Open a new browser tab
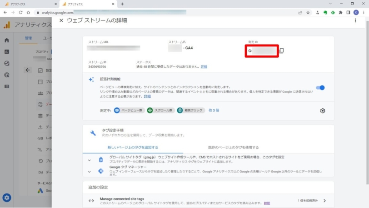 point(122,4)
